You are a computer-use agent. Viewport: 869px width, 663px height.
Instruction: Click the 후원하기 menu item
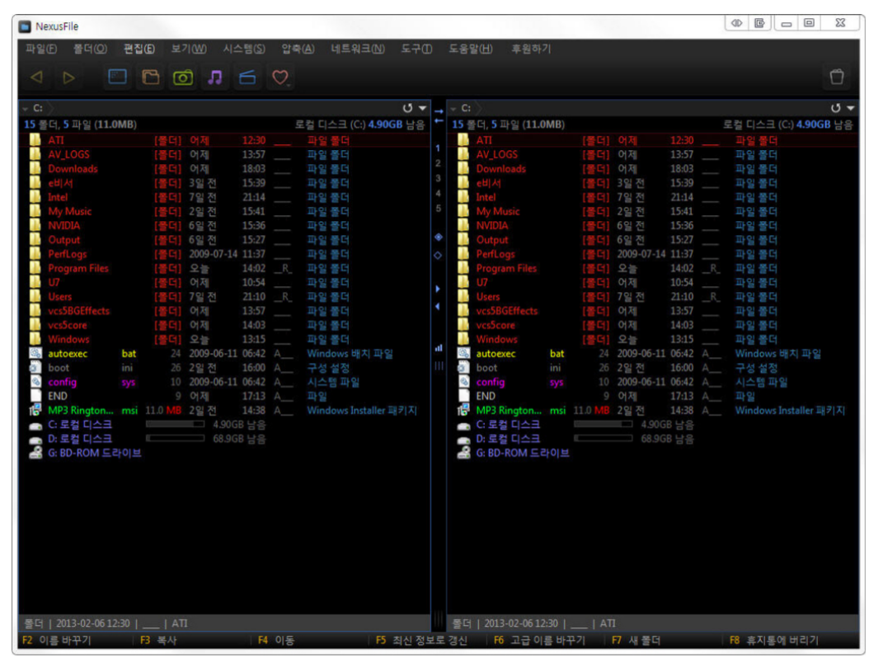click(531, 49)
